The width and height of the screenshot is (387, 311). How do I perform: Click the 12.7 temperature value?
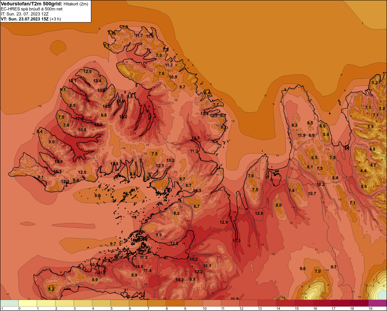(x=214, y=116)
